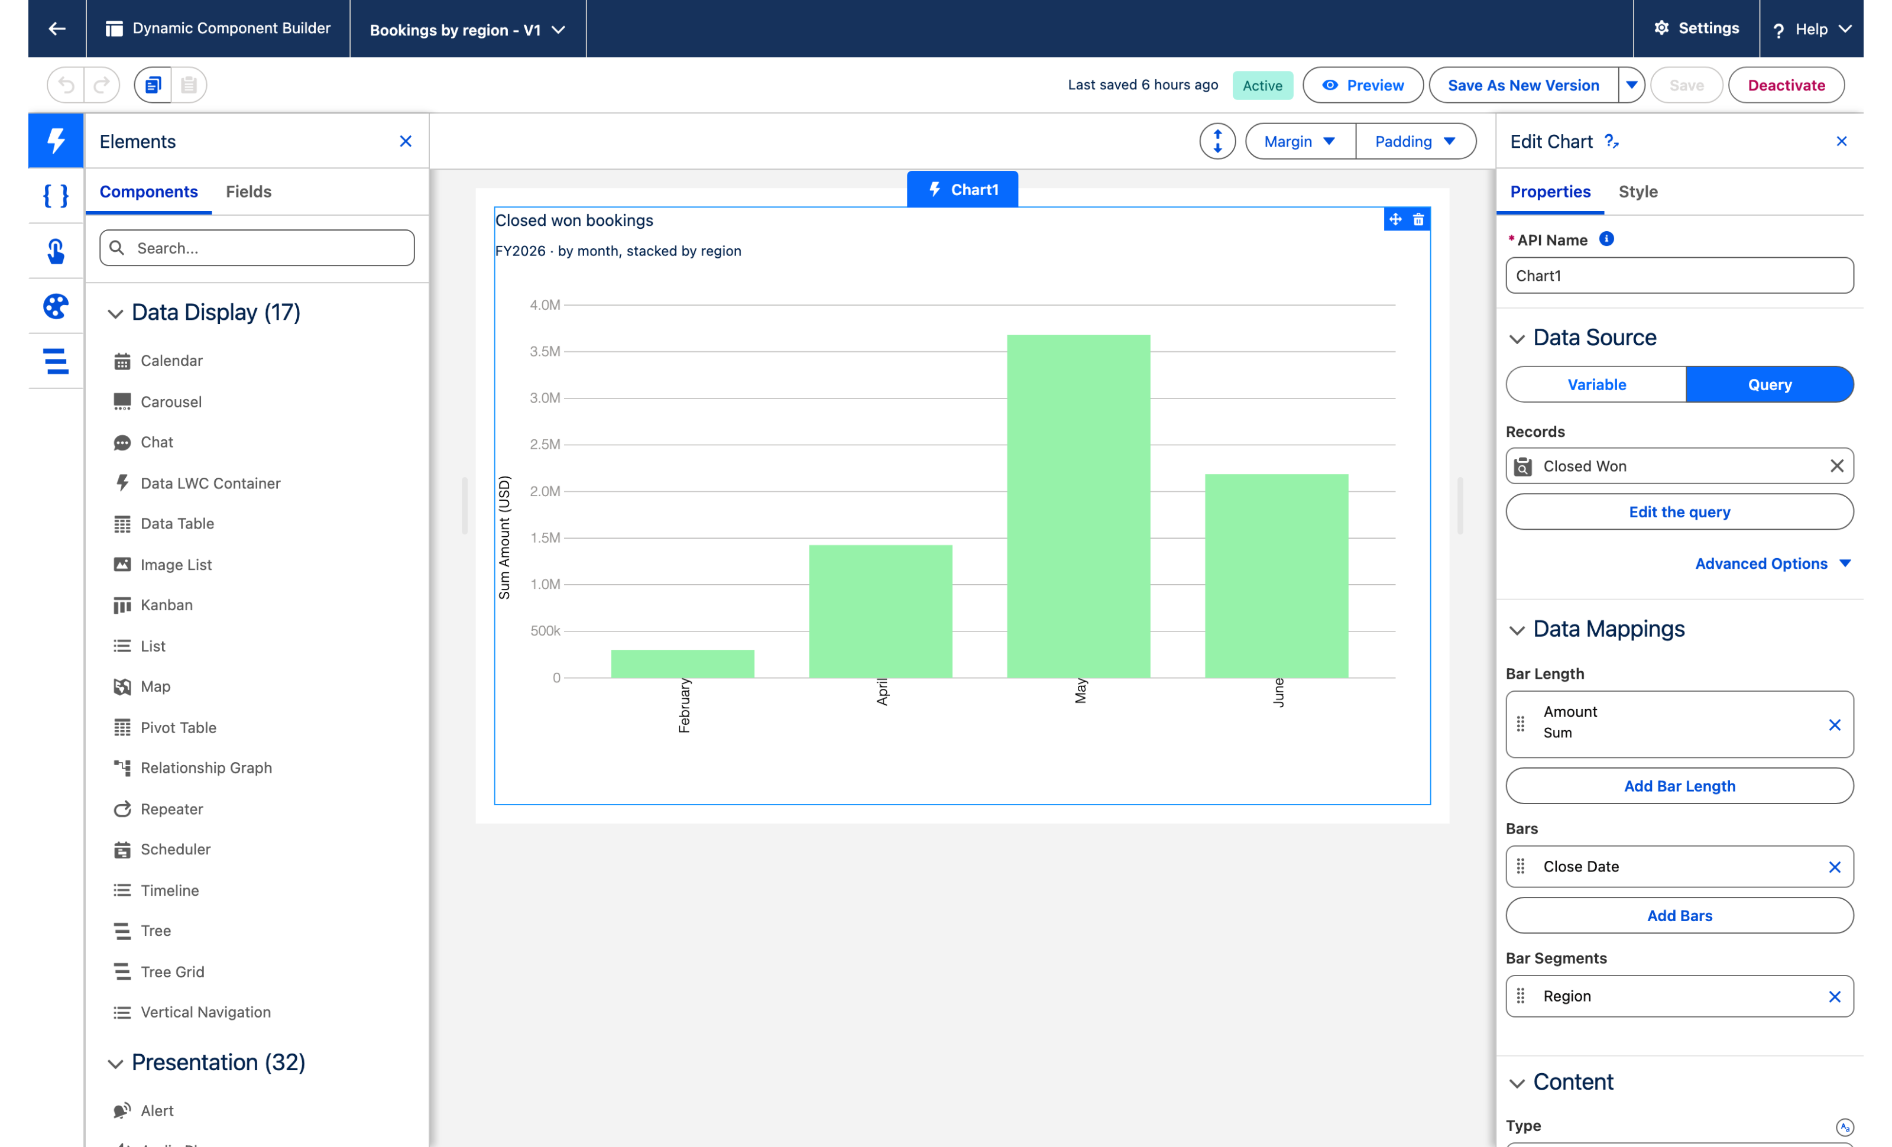Remove the Region bar segment
The image size is (1892, 1147).
point(1835,996)
